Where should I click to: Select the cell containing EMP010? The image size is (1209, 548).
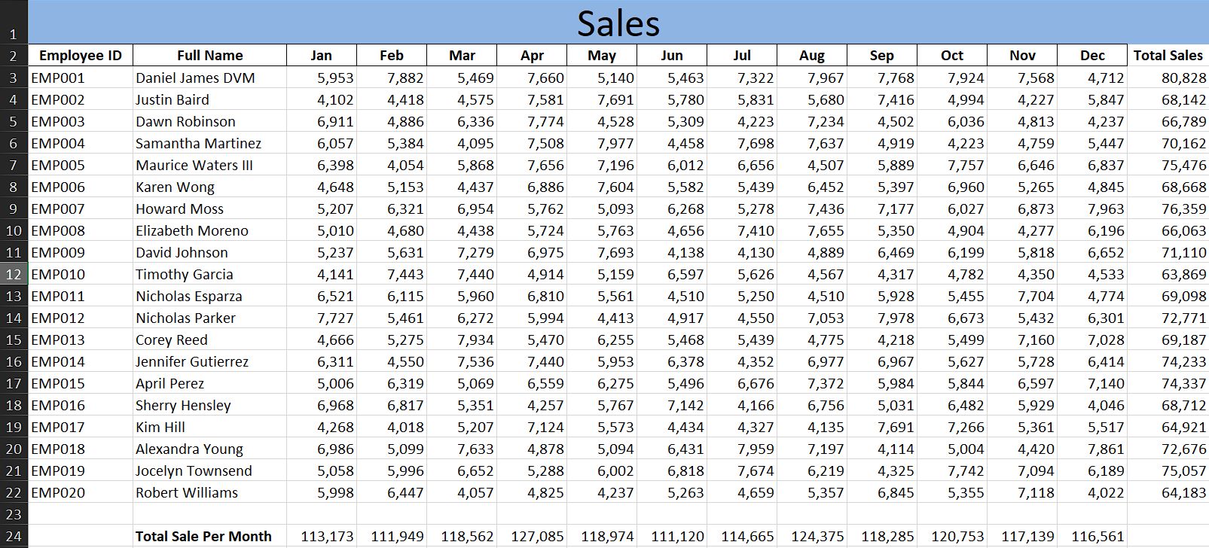tap(58, 274)
